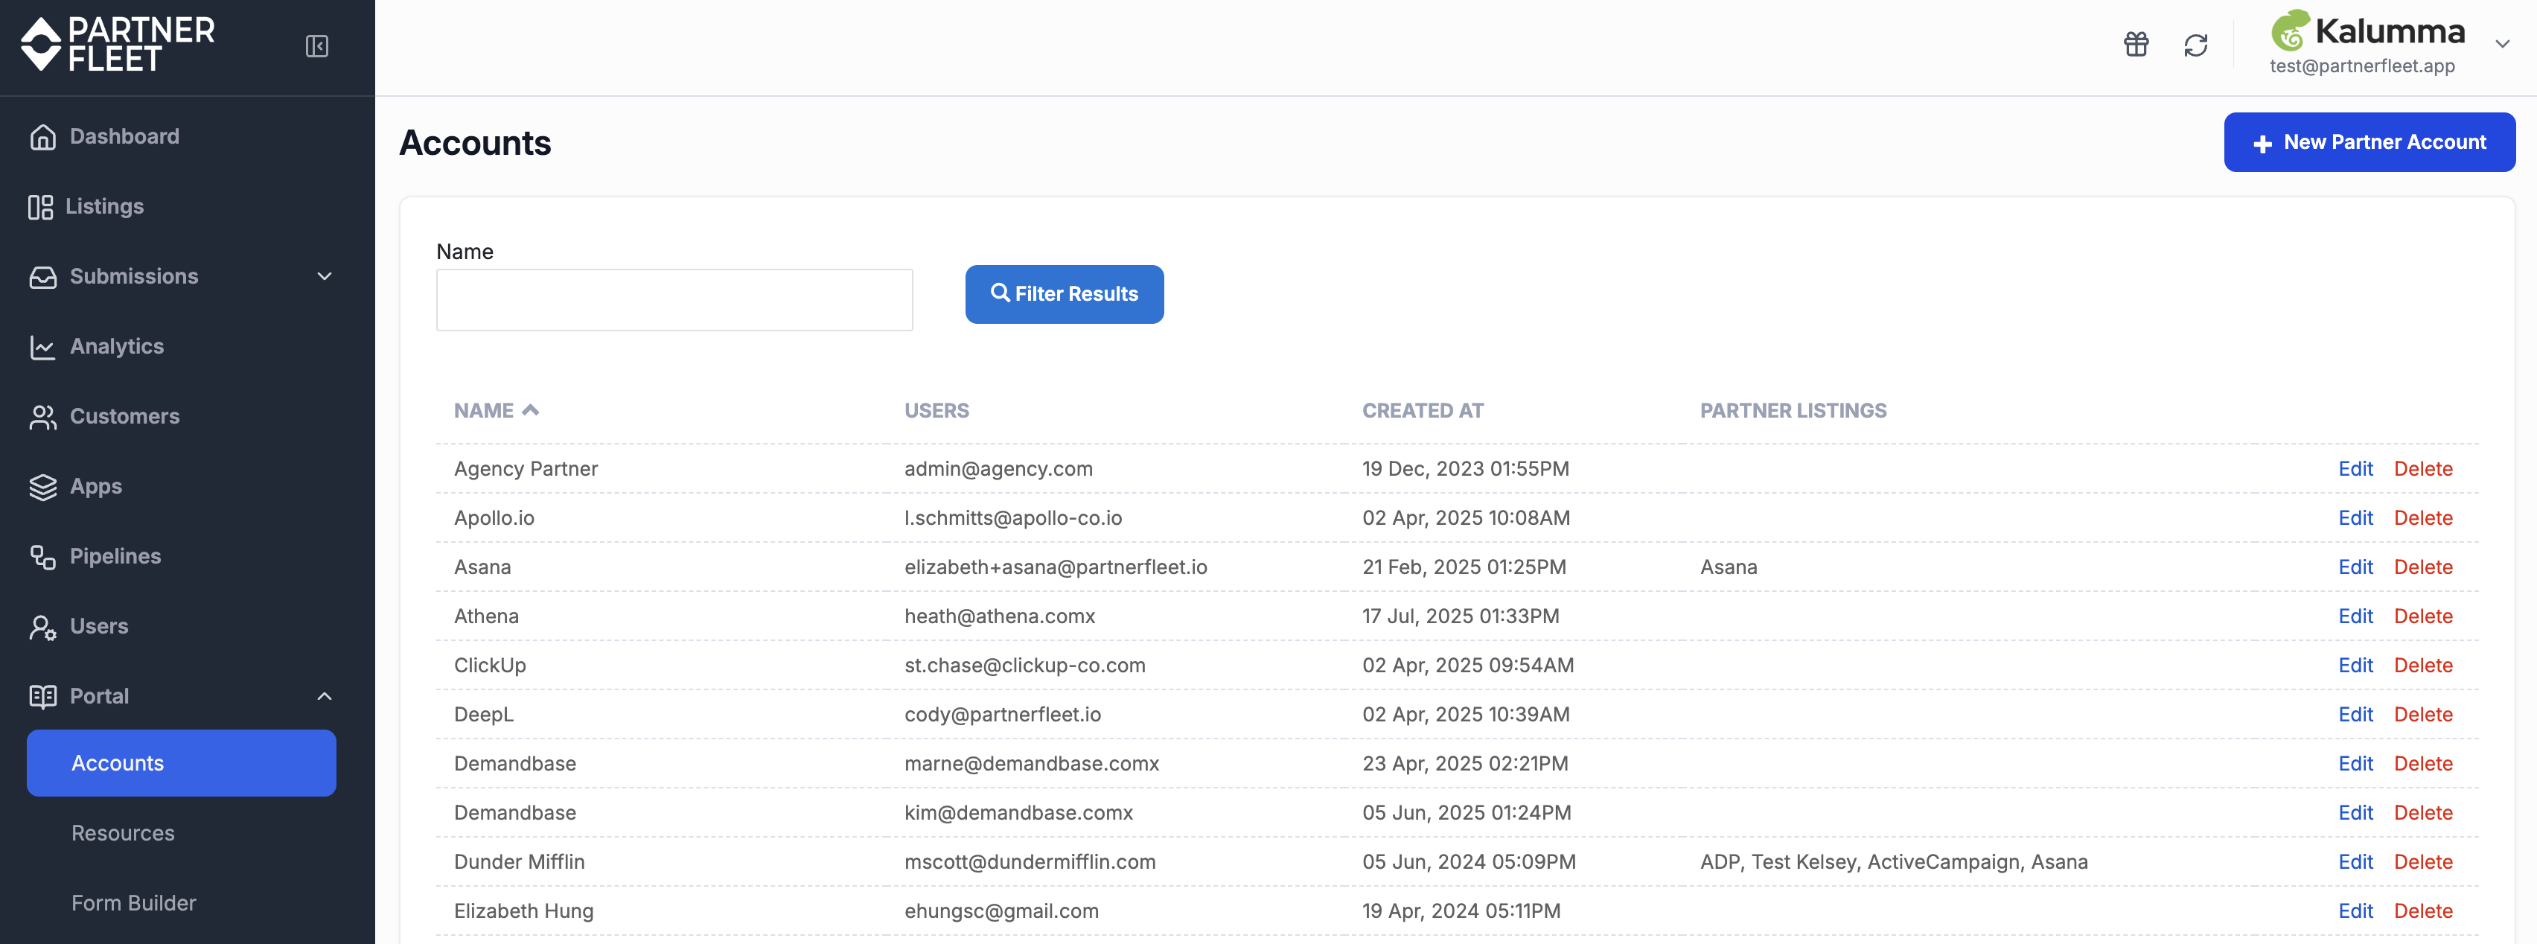Delete the kim@demandbase.comx account
Screen dimensions: 2537x944
pyautogui.click(x=2423, y=813)
